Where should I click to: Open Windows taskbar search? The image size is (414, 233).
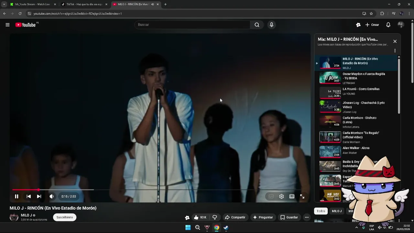pos(198,227)
